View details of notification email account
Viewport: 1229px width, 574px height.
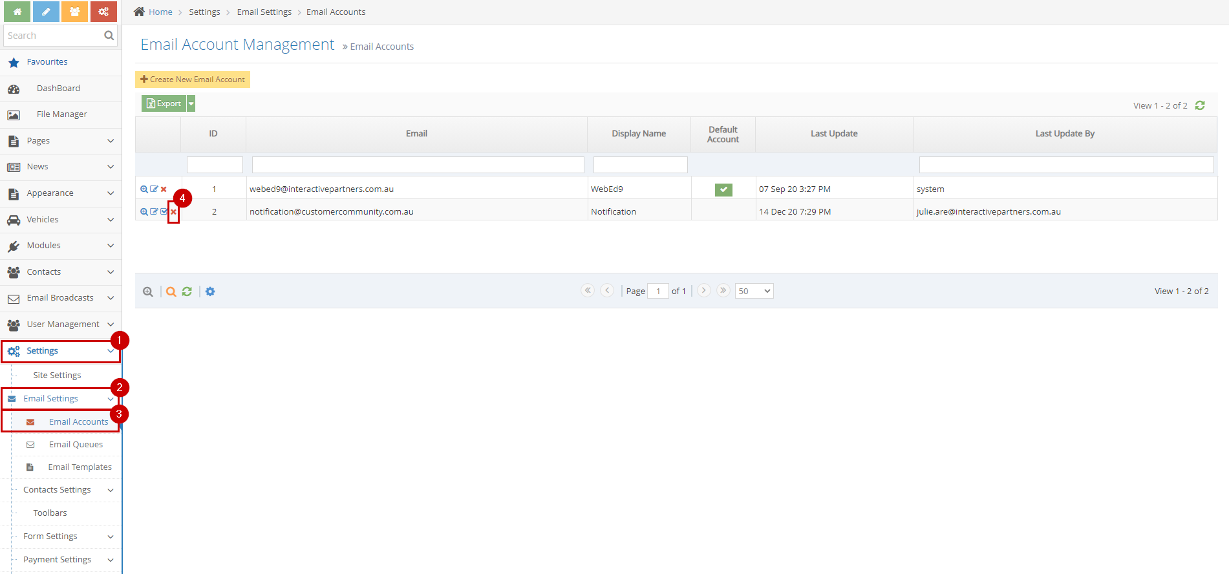[144, 211]
